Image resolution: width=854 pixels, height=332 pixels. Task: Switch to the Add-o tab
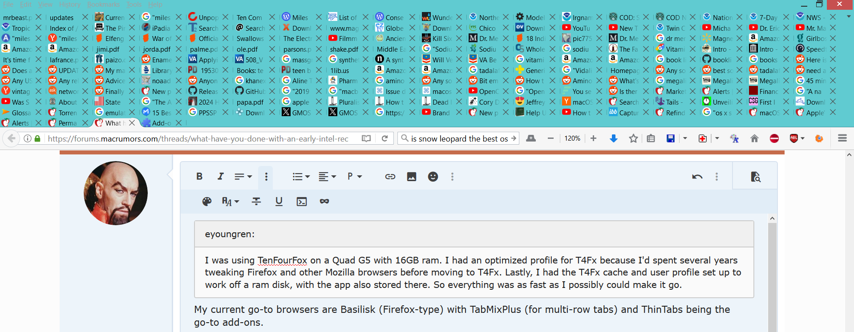(x=157, y=123)
